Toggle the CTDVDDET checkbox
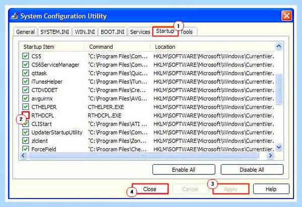The height and width of the screenshot is (207, 302). [x=26, y=90]
